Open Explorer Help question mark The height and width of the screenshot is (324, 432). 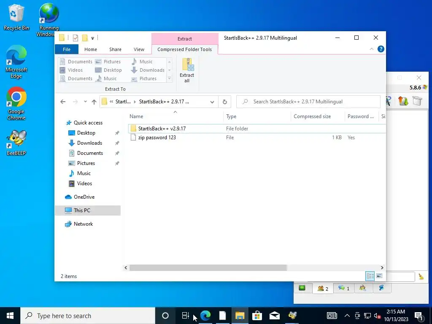click(381, 49)
